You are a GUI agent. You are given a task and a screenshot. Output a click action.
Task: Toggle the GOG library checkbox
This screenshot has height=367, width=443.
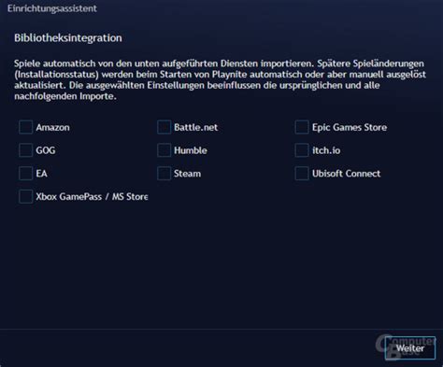[x=25, y=150]
